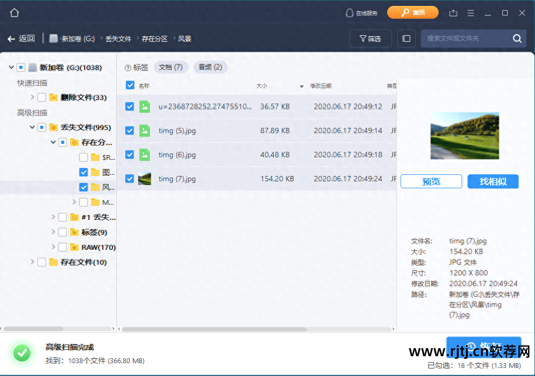
Task: Open 在线服务 online service support
Action: (361, 12)
